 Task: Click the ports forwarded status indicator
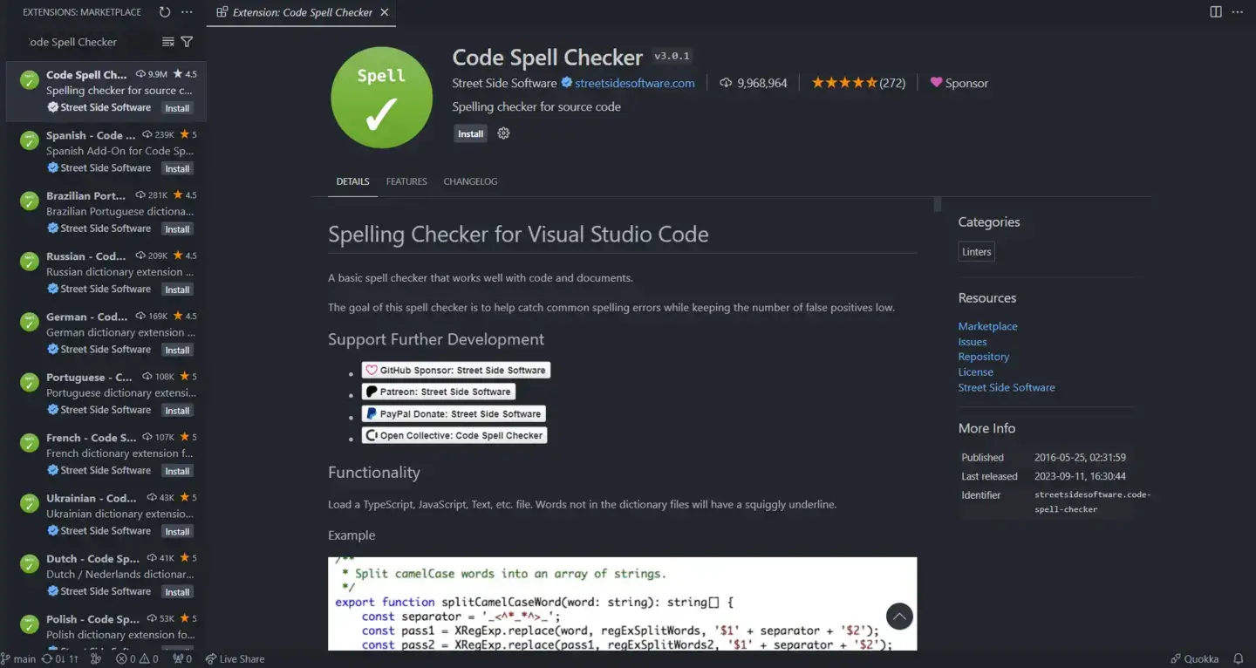182,659
